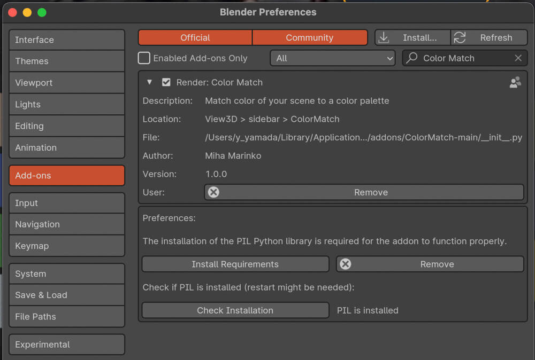Switch to the Navigation section
Screen dimensions: 535x360
[x=67, y=224]
